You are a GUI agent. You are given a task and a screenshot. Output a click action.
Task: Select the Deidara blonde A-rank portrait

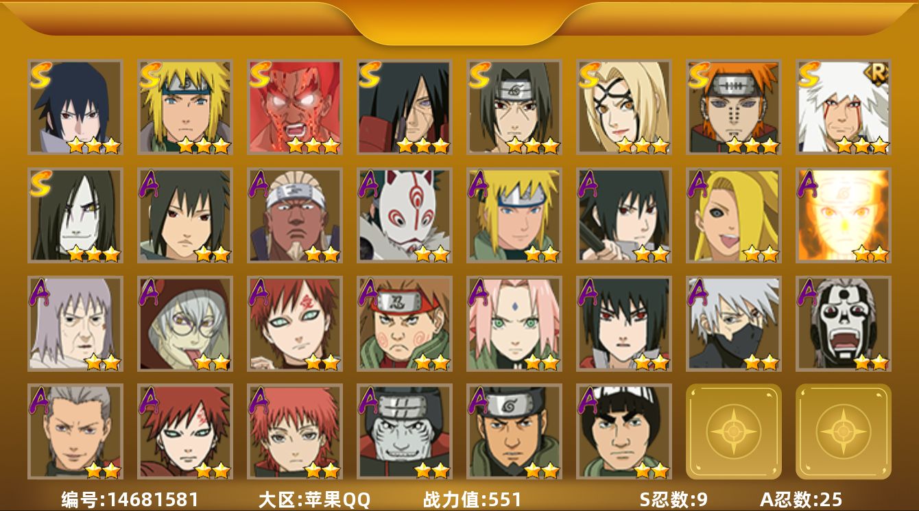click(x=733, y=215)
